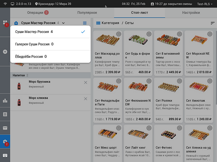217x162 pixels.
Task: Click the plus icon in left sidebar
Action: click(5, 52)
